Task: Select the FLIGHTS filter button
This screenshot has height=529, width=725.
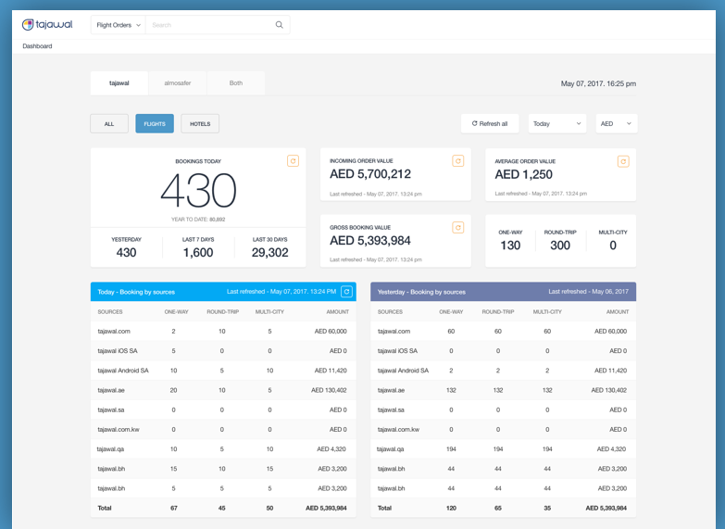Action: pos(155,123)
